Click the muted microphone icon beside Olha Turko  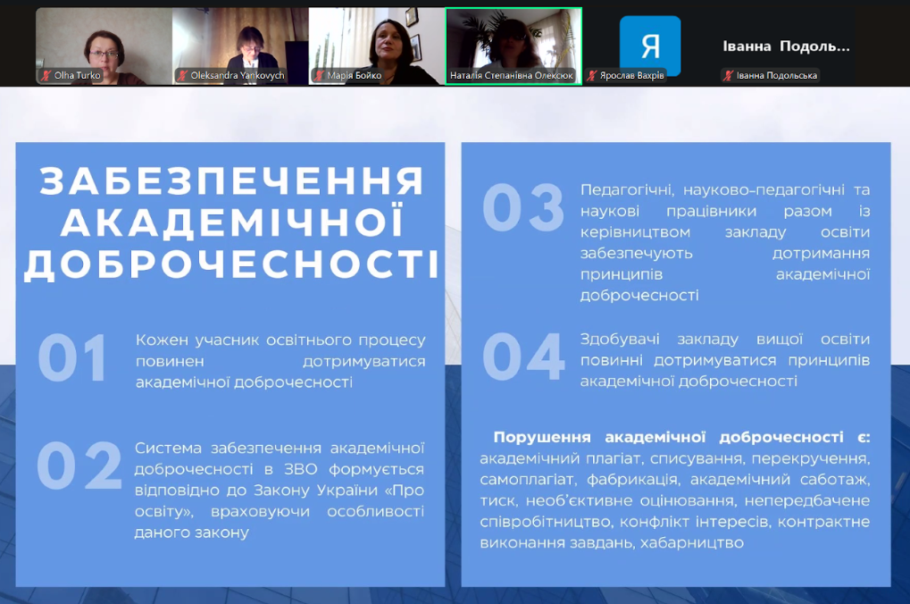46,76
